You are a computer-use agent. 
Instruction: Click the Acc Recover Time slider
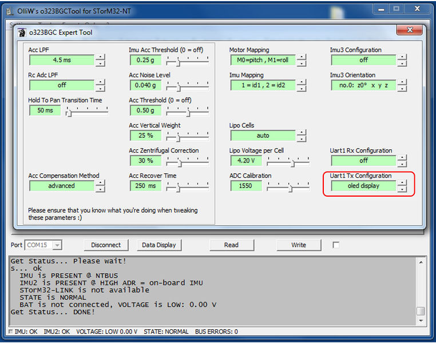[188, 186]
